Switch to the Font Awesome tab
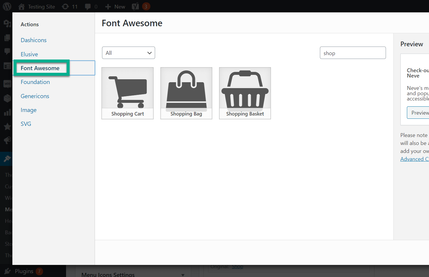429x277 pixels. 41,68
